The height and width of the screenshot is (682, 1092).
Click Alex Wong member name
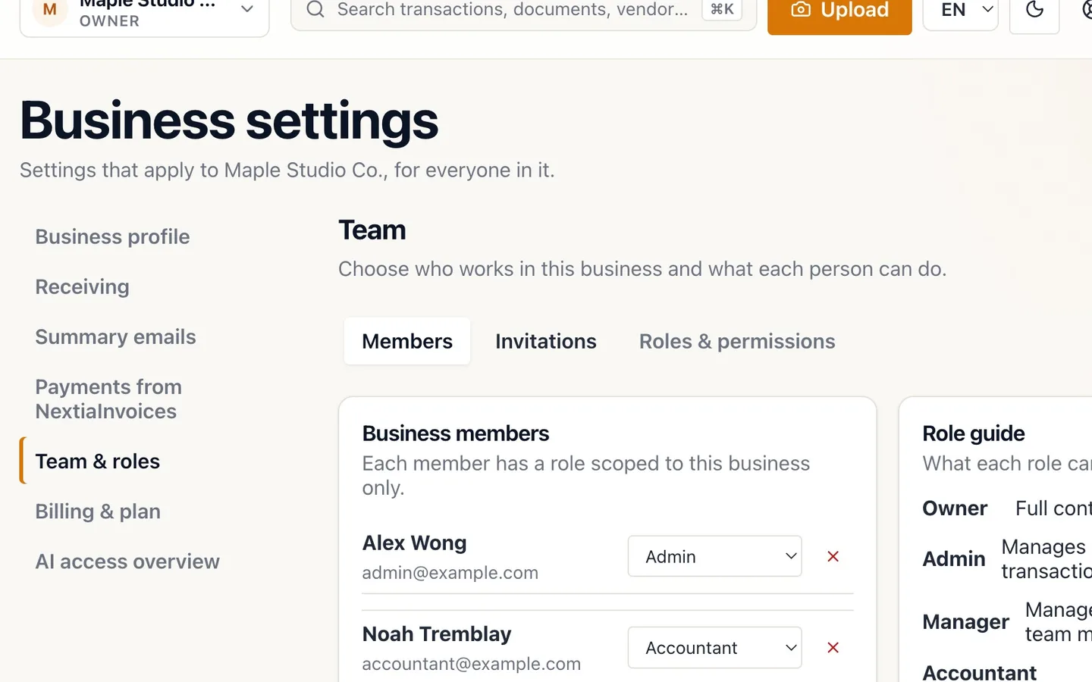point(414,543)
